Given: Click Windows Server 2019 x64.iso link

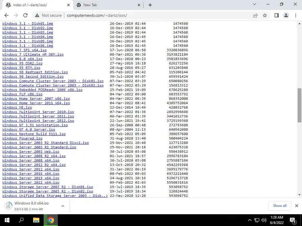Looking at the screenshot, I should click(31, 178).
